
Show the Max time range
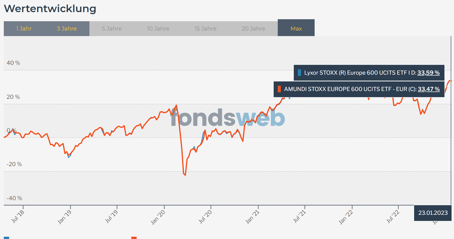(296, 28)
